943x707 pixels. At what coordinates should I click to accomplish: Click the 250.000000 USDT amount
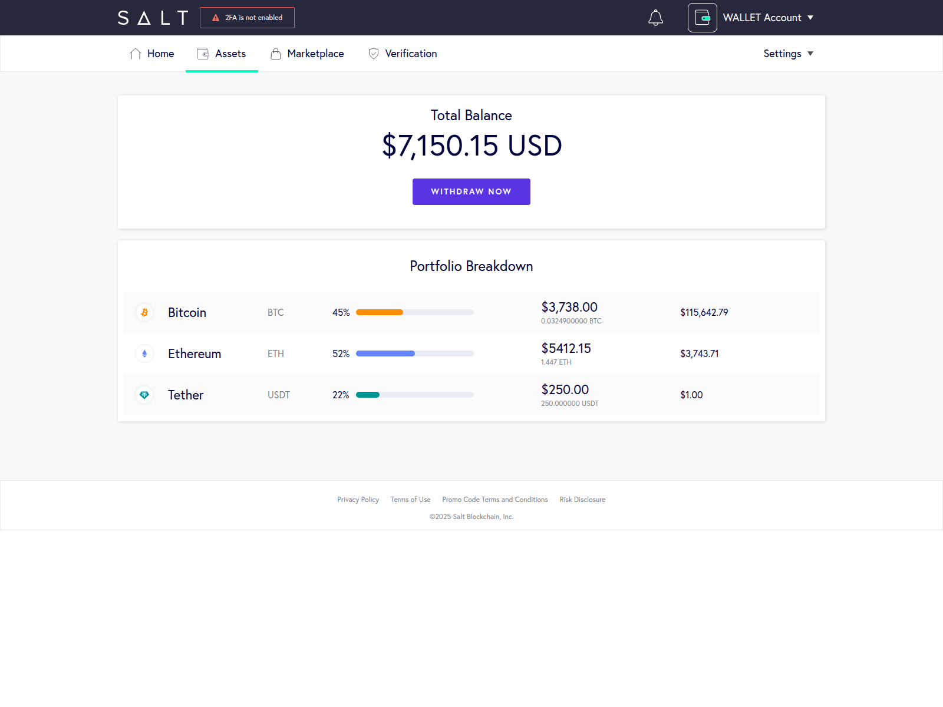(570, 404)
